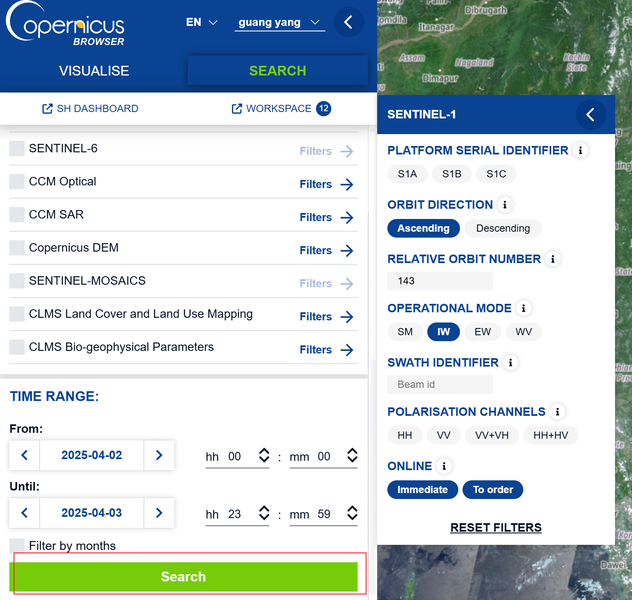
Task: Run the green Search button
Action: (x=183, y=577)
